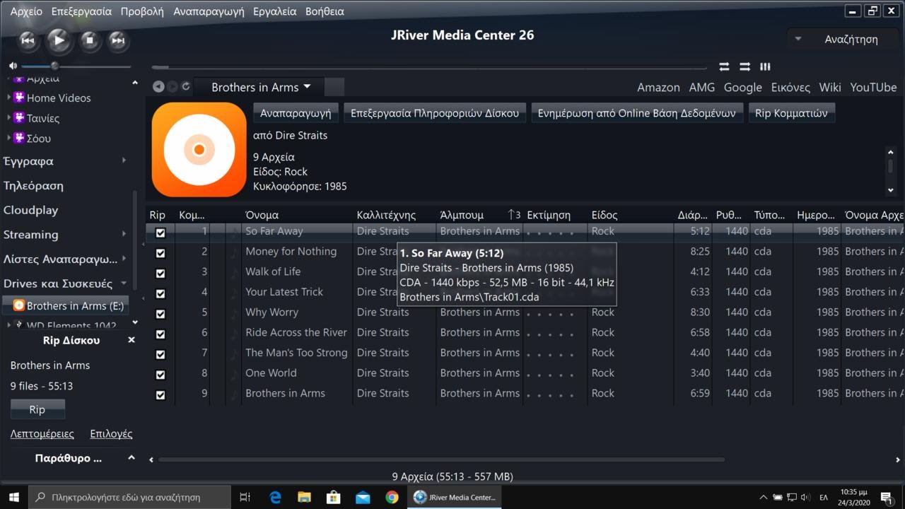Click the Play button
The height and width of the screenshot is (509, 905).
pyautogui.click(x=59, y=40)
